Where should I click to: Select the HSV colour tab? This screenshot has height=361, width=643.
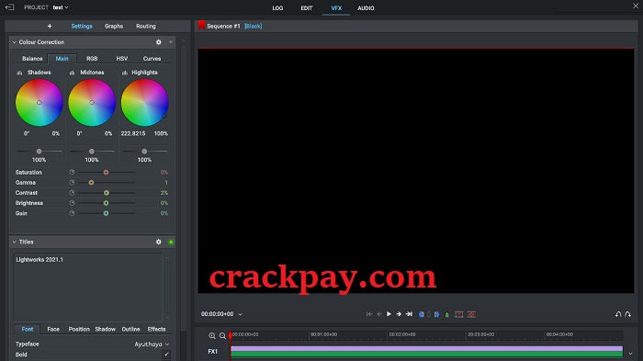pos(122,59)
